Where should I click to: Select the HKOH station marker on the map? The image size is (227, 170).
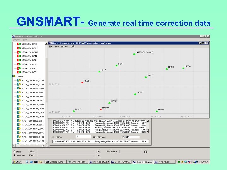pyautogui.click(x=157, y=111)
